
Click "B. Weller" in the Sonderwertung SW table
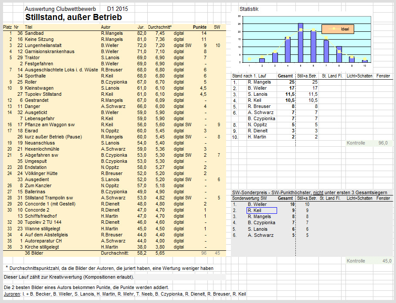pos(257,204)
